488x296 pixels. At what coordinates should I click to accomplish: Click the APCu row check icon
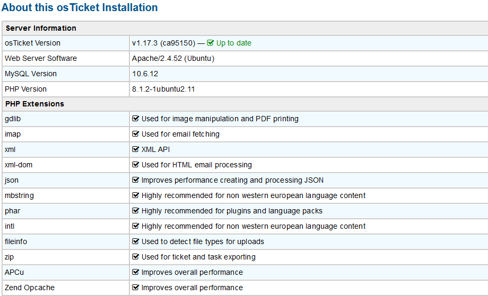136,272
